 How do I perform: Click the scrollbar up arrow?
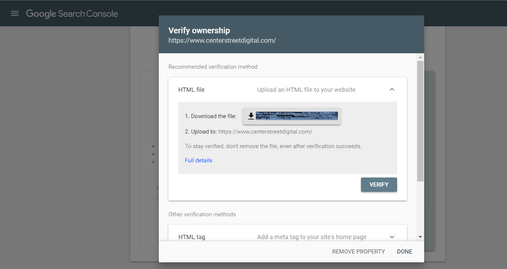(x=420, y=57)
